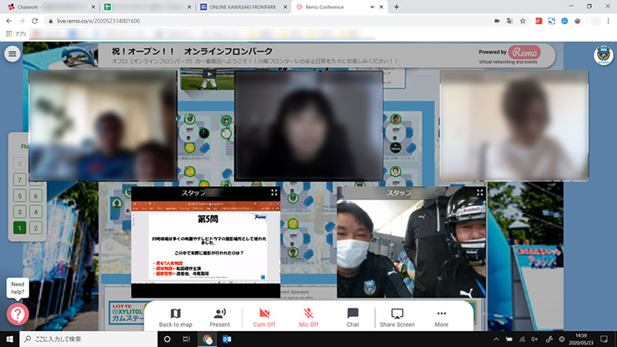Open the translate page icon in address bar
Screen dimensions: 617x347
[x=509, y=21]
